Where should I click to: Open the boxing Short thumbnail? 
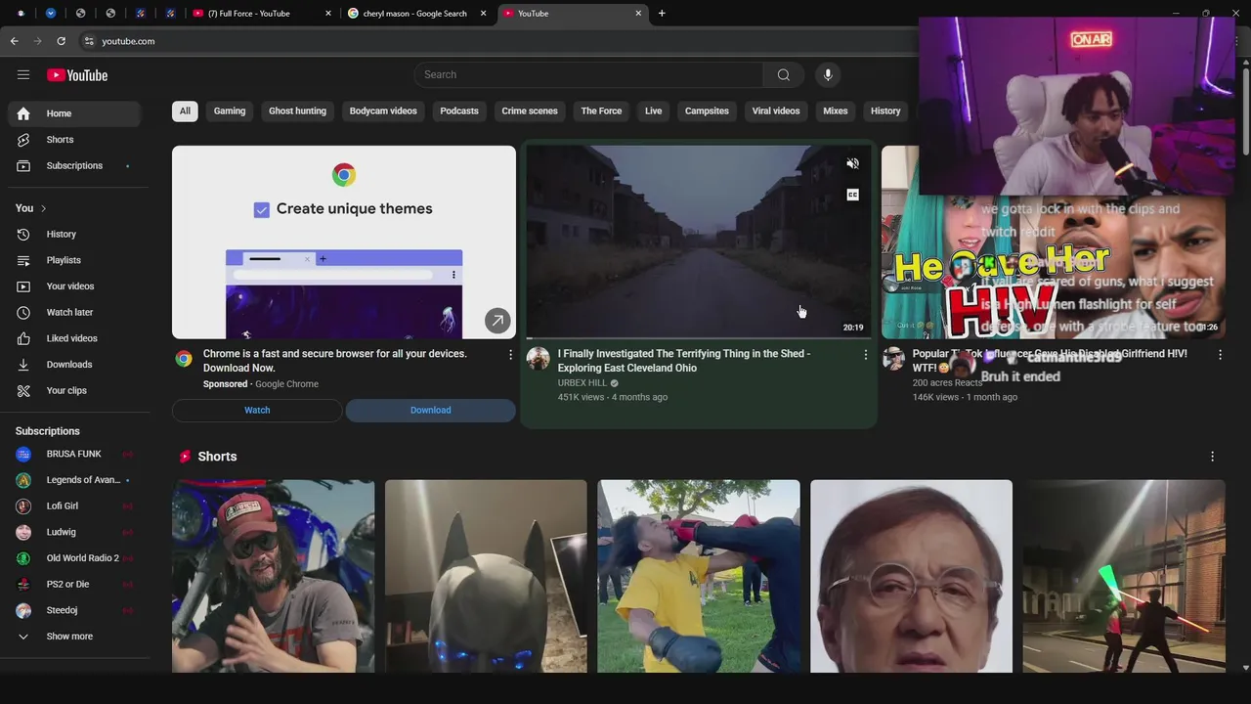(699, 576)
